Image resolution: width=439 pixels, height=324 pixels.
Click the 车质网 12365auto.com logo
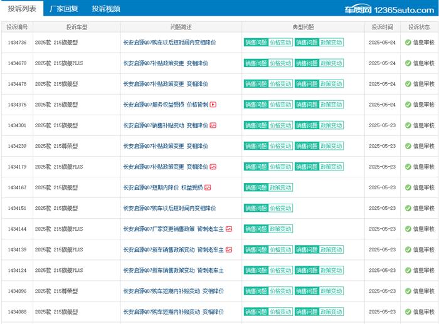[389, 10]
